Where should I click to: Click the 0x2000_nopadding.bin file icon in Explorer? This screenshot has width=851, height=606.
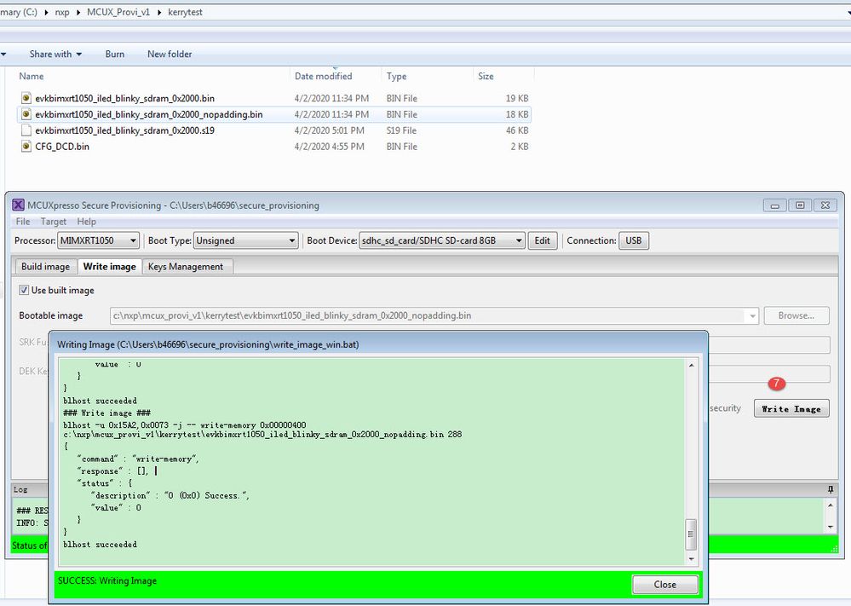coord(26,114)
